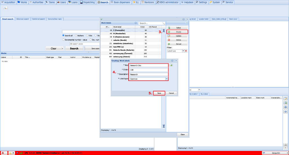Click into the Key field with Research Doc
This screenshot has width=289, height=155.
pos(149,65)
